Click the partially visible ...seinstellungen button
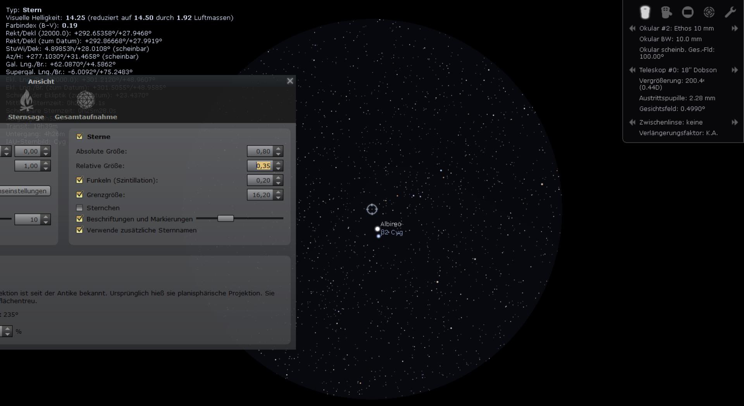This screenshot has width=744, height=406. (x=25, y=191)
